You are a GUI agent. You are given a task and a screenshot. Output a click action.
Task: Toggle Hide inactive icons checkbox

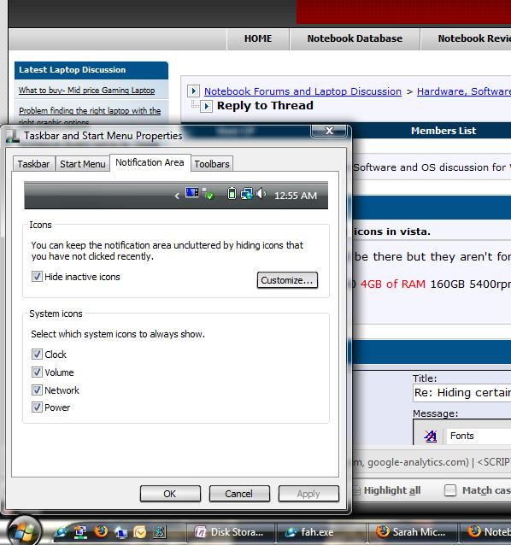pyautogui.click(x=38, y=277)
